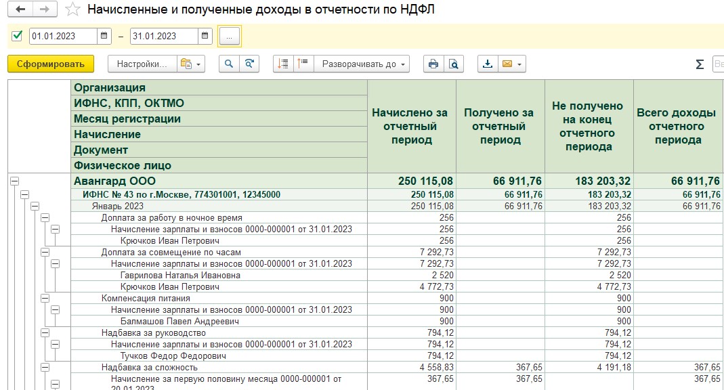Screen dimensions: 724x390
Task: Print the report using the printer icon
Action: (x=433, y=64)
